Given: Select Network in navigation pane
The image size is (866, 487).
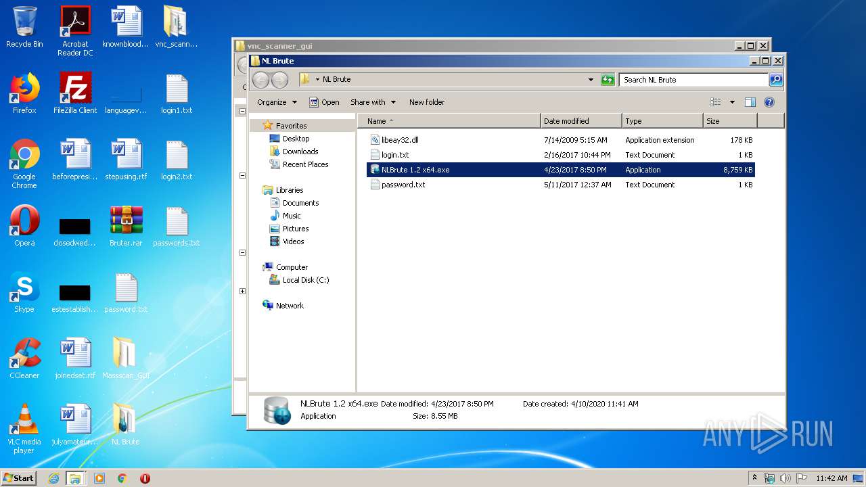Looking at the screenshot, I should (x=290, y=306).
